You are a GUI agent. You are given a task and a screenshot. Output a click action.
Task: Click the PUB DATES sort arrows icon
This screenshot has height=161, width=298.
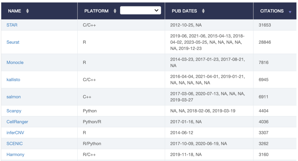tap(203, 11)
